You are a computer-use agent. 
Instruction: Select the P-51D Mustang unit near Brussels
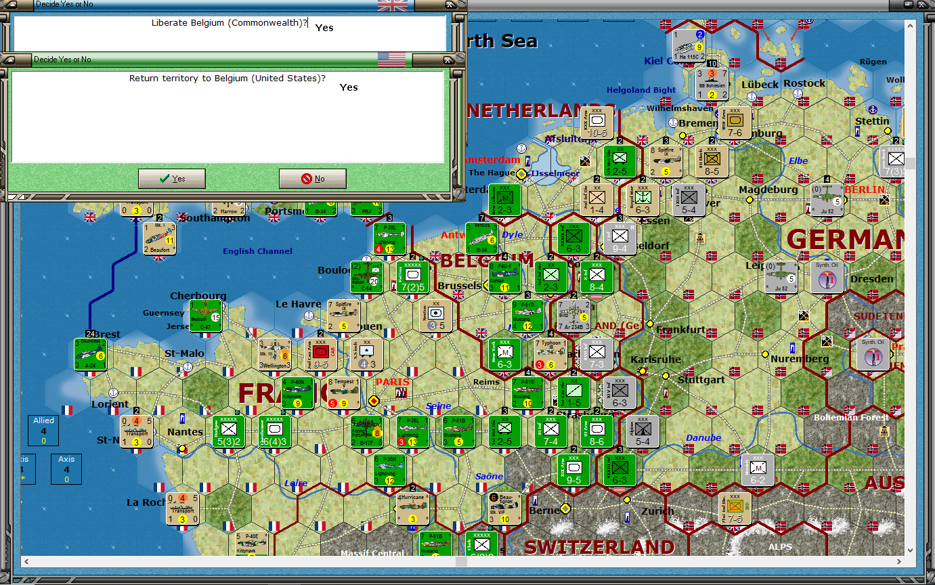pyautogui.click(x=528, y=316)
